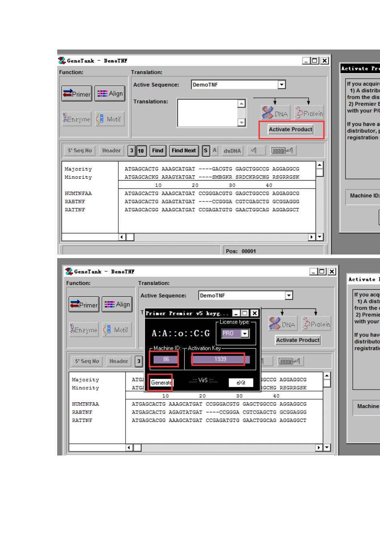Screen dimensions: 380x537
Task: Open the License type PRO dropdown
Action: point(245,333)
